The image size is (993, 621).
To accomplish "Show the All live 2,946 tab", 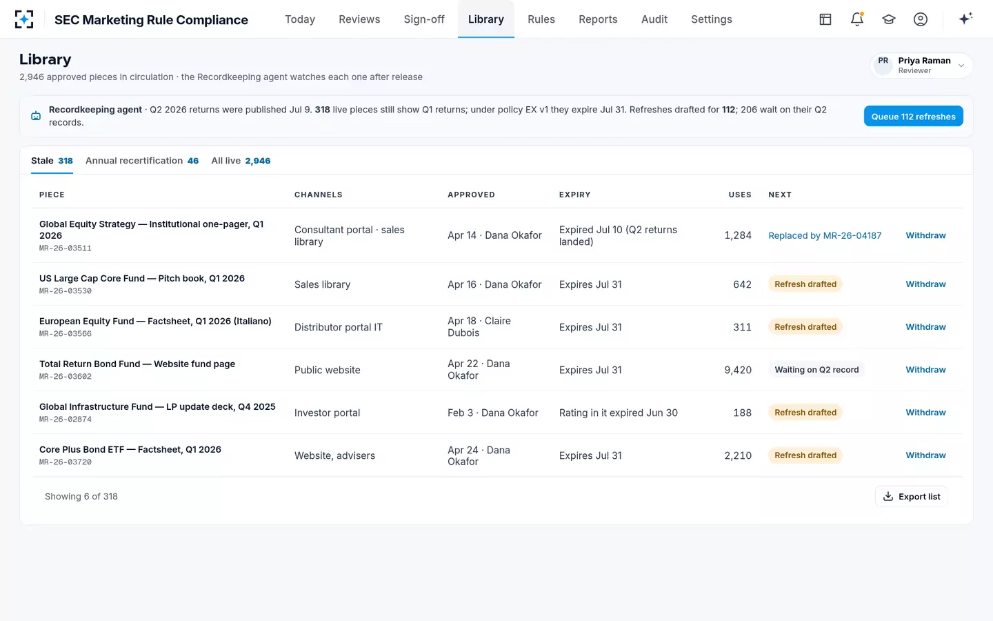I will (241, 161).
